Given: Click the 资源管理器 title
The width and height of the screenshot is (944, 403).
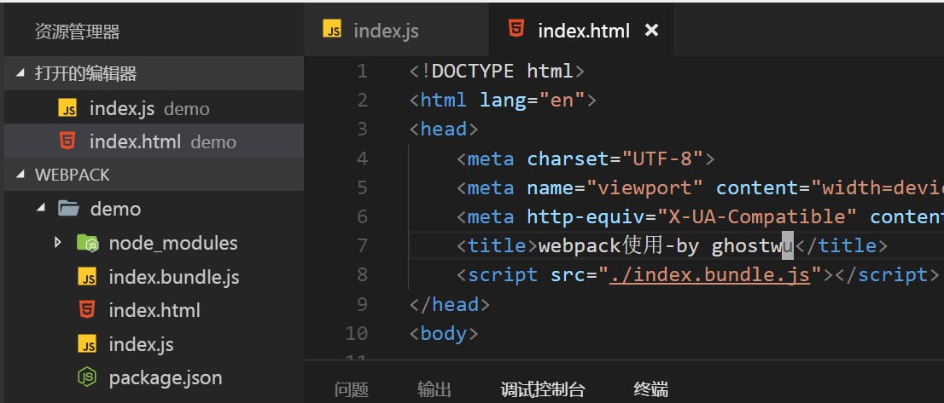Looking at the screenshot, I should click(x=77, y=32).
